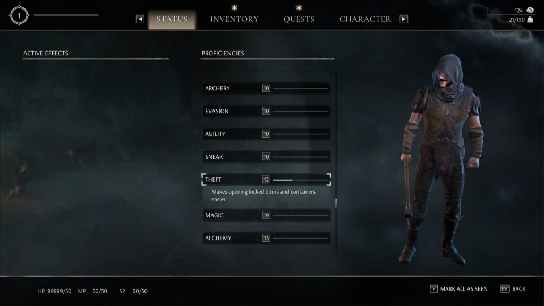Click the coin currency icon beside 124
Image resolution: width=544 pixels, height=306 pixels.
(530, 10)
